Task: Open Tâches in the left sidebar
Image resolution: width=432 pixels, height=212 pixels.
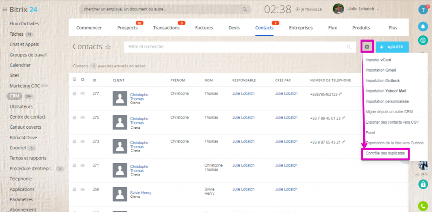Action: click(x=16, y=34)
